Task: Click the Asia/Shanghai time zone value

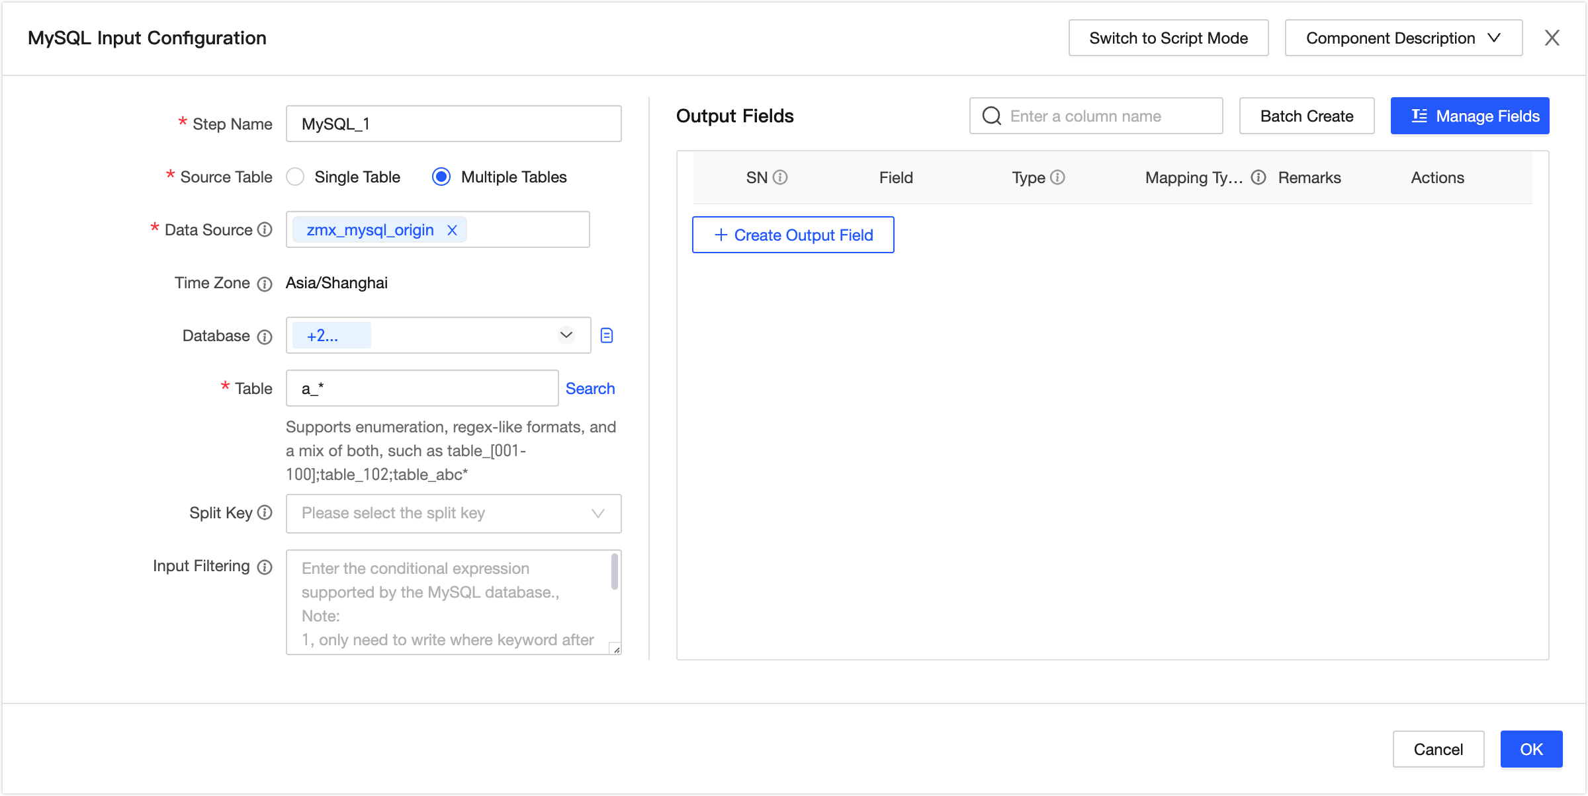Action: pyautogui.click(x=337, y=283)
